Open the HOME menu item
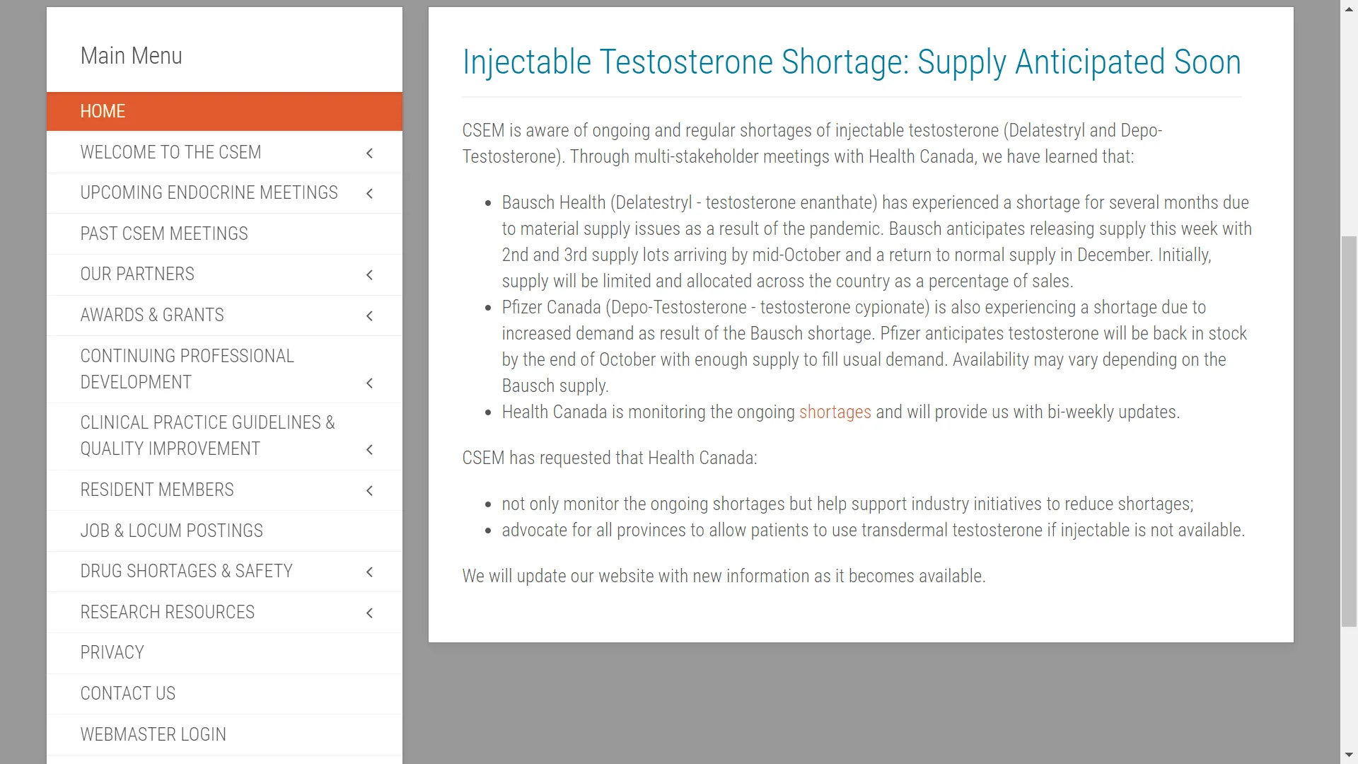The width and height of the screenshot is (1358, 764). pos(224,111)
